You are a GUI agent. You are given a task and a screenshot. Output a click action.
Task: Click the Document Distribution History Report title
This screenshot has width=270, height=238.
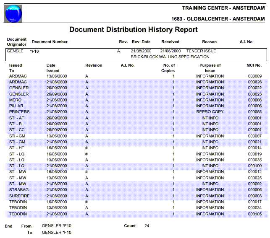click(133, 30)
